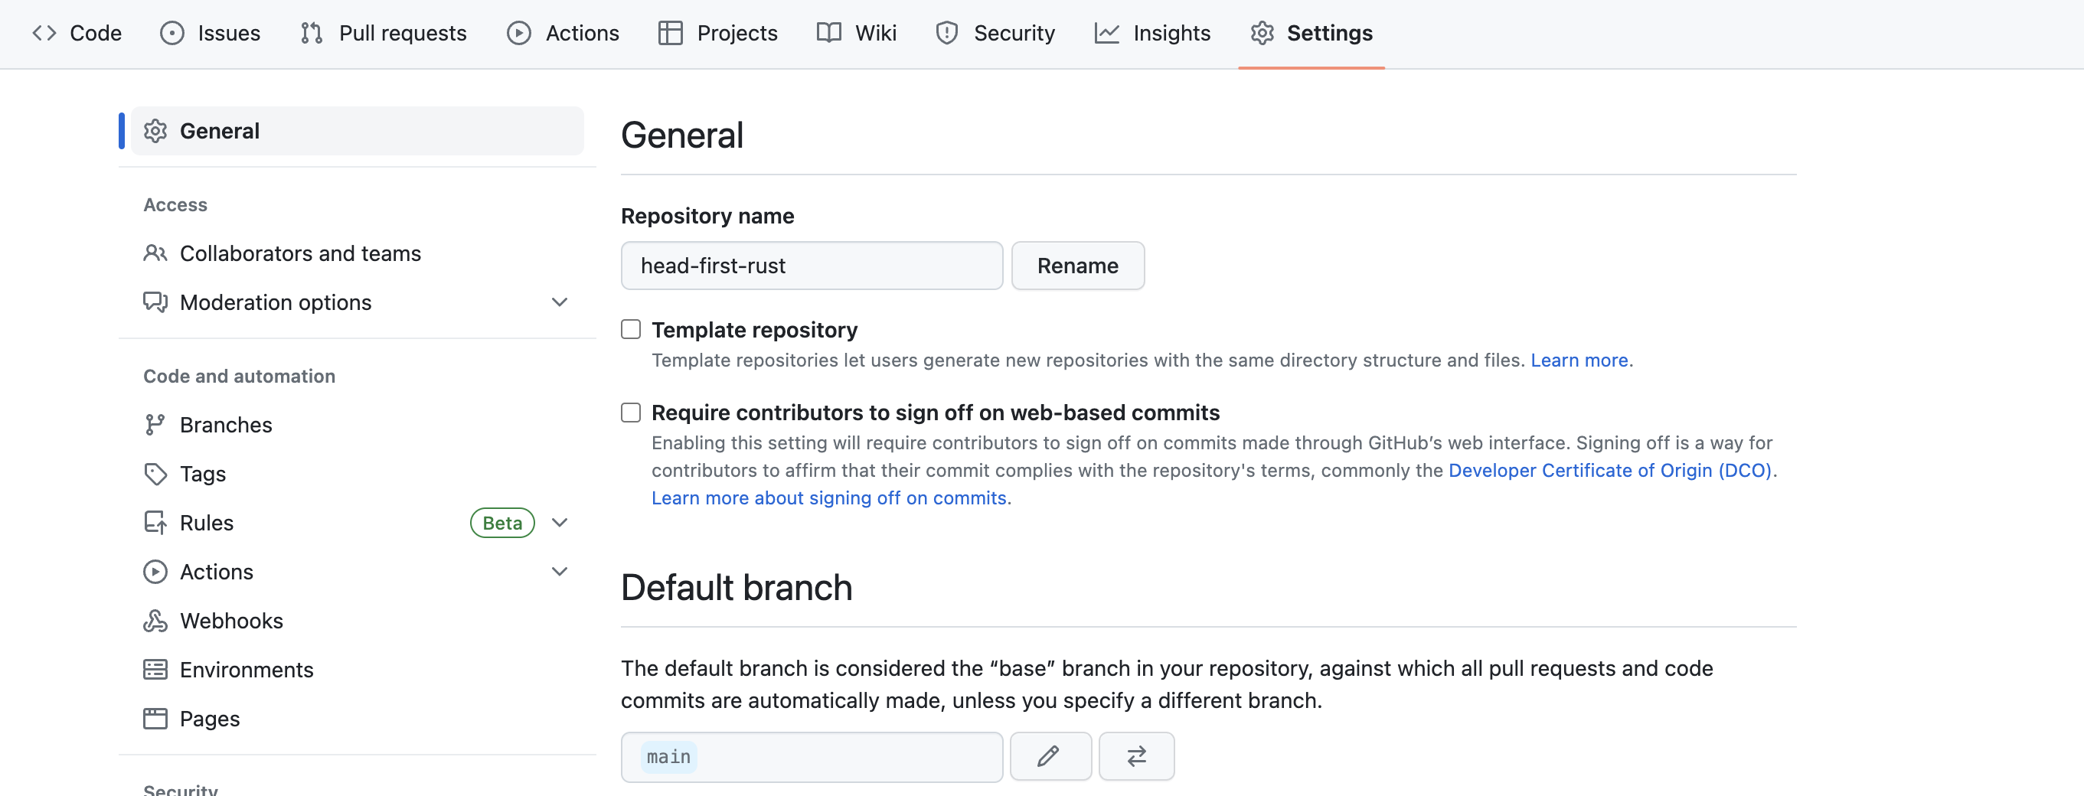Expand the Moderation options chevron
Viewport: 2084px width, 796px height.
point(559,302)
